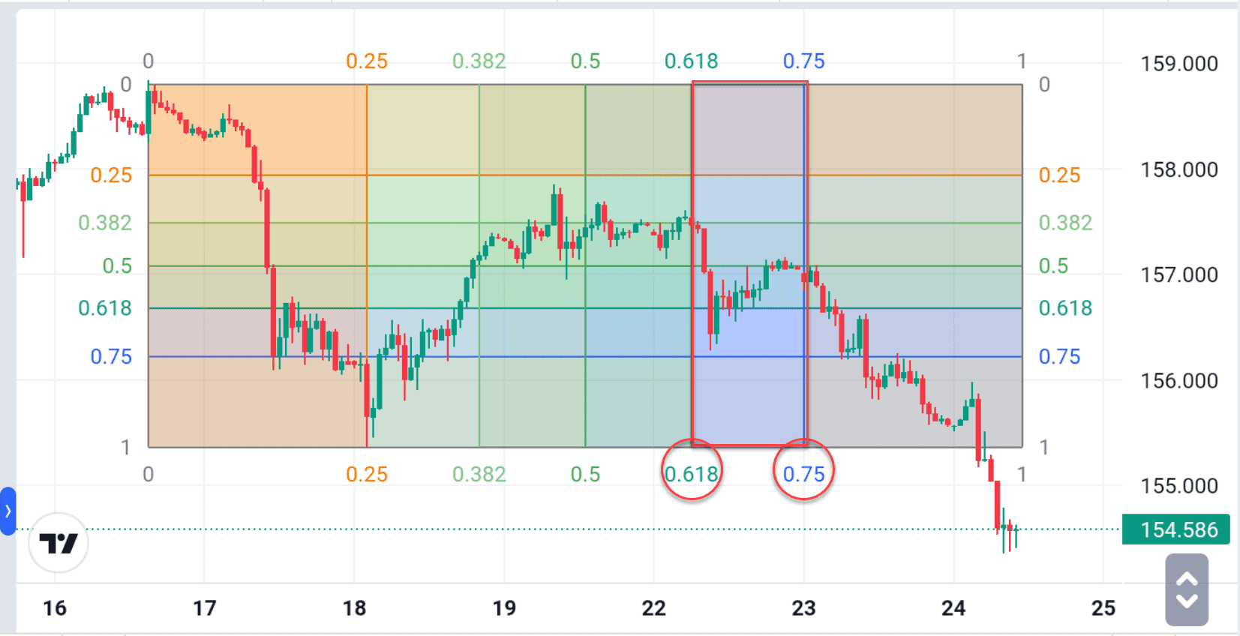Select the 0.618 level label right of grid

pos(1065,307)
